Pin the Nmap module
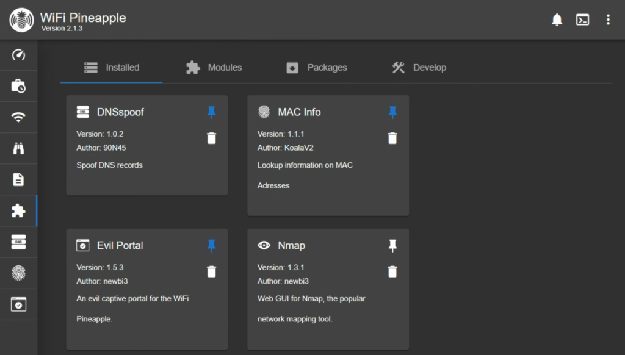The height and width of the screenshot is (355, 625). click(x=392, y=245)
